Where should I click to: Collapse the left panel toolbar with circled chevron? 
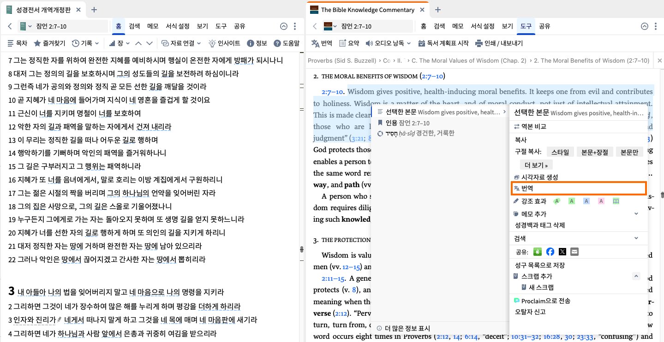284,26
